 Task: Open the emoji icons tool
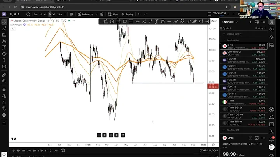(x=4, y=66)
